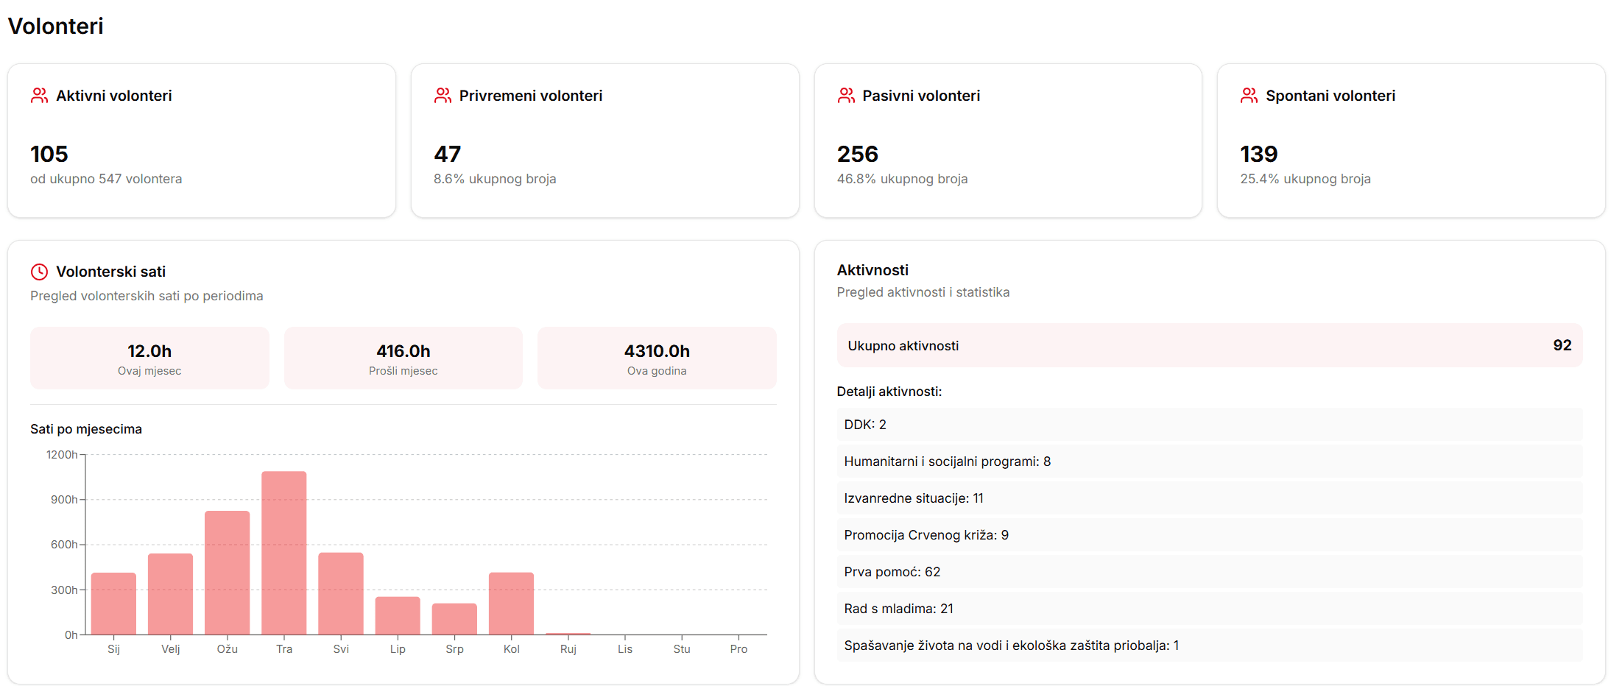
Task: Click the Kol bar in chart
Action: pyautogui.click(x=511, y=604)
